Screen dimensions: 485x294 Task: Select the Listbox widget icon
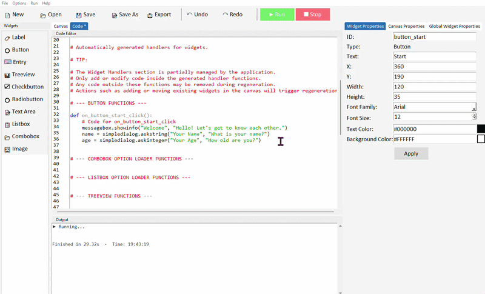point(7,125)
